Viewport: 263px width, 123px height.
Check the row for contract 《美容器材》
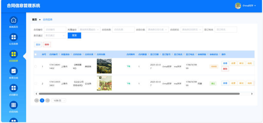click(35, 67)
